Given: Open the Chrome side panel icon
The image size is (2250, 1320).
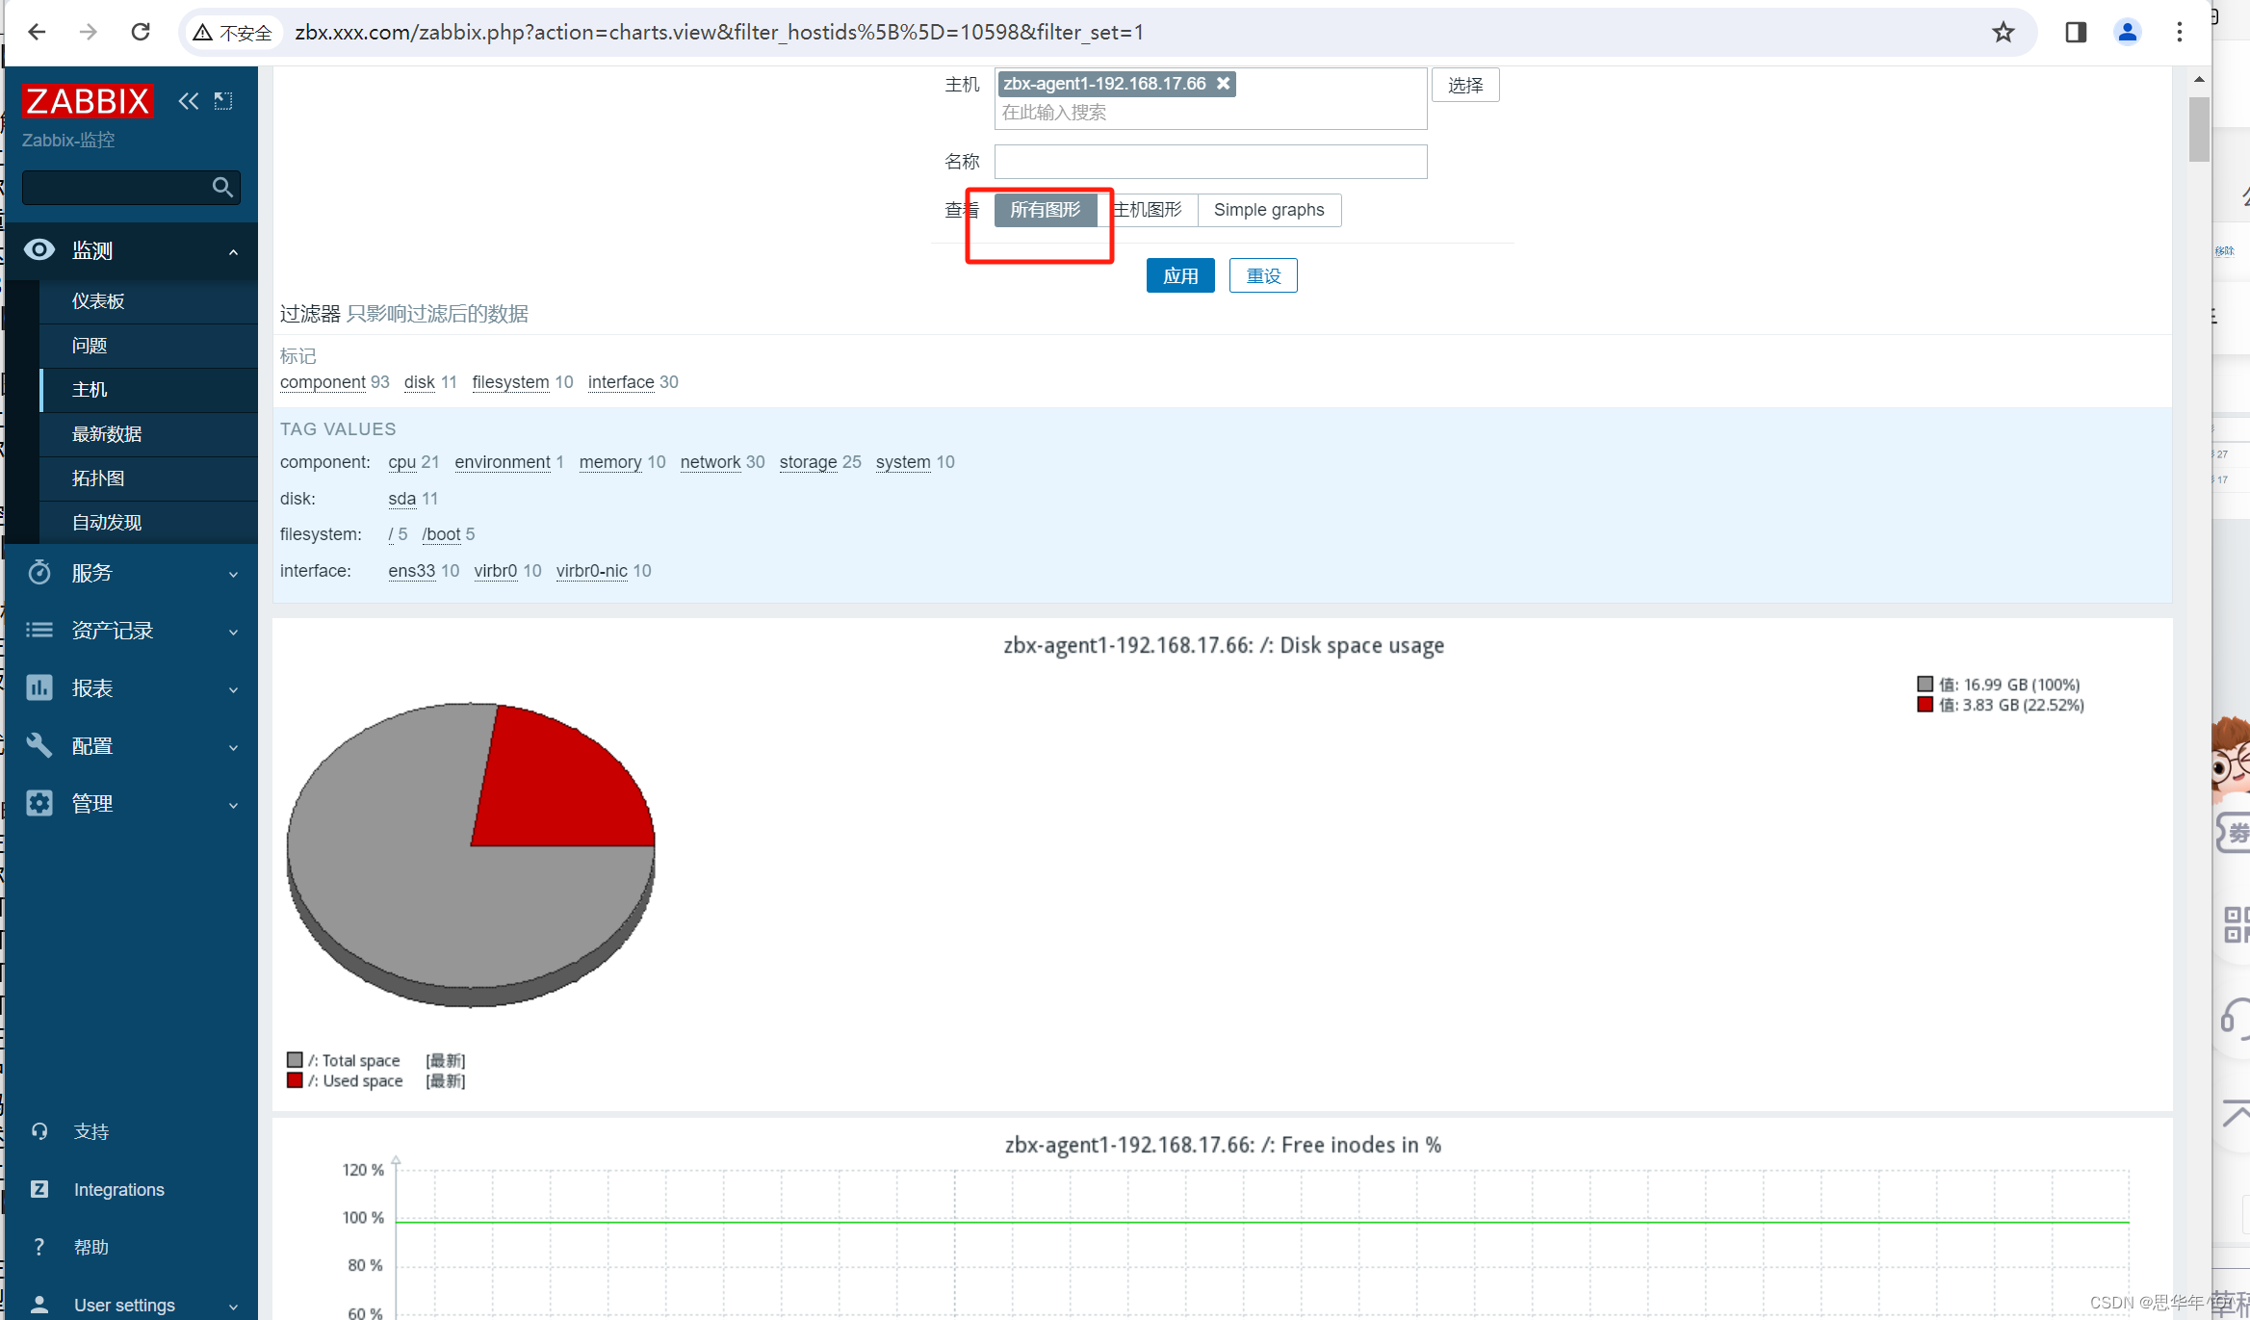Looking at the screenshot, I should (2076, 33).
